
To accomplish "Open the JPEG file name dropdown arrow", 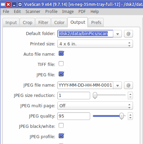I will [x=117, y=86].
